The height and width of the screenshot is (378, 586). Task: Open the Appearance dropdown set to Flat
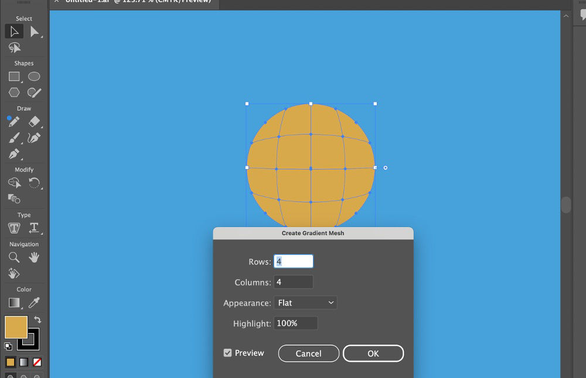(x=305, y=303)
